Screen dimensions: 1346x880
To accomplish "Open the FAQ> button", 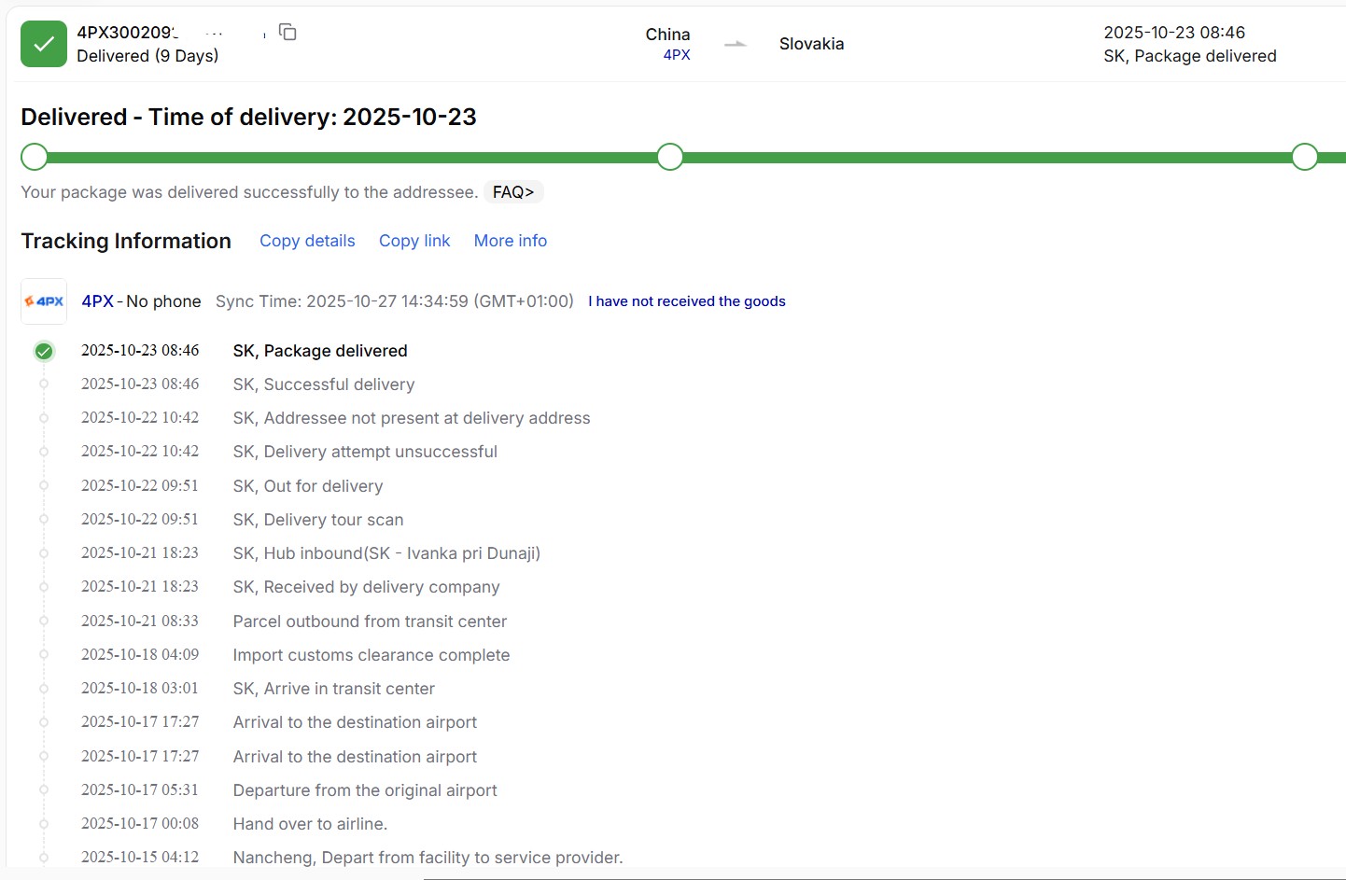I will [513, 192].
